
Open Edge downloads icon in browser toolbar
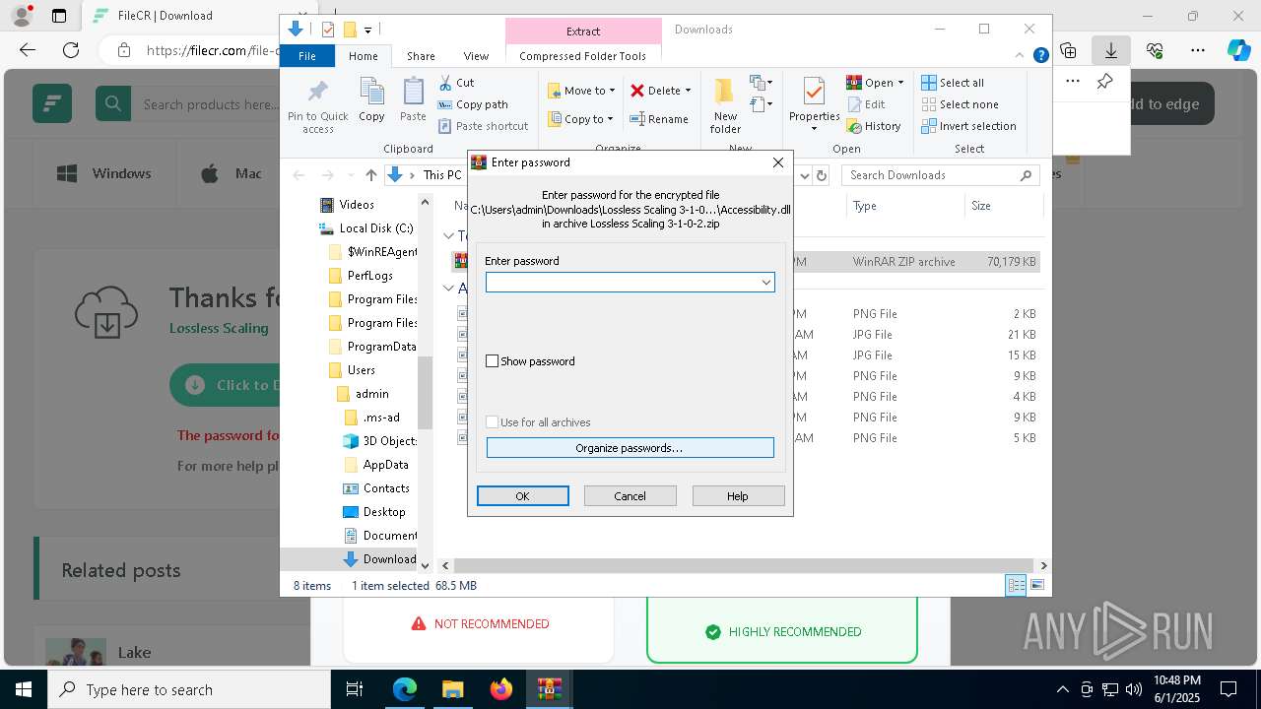pyautogui.click(x=1110, y=50)
